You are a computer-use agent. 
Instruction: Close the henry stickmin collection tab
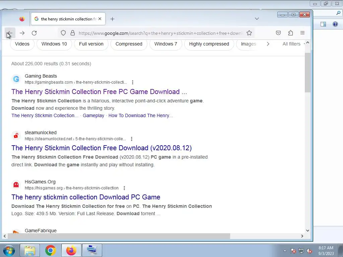click(x=100, y=19)
